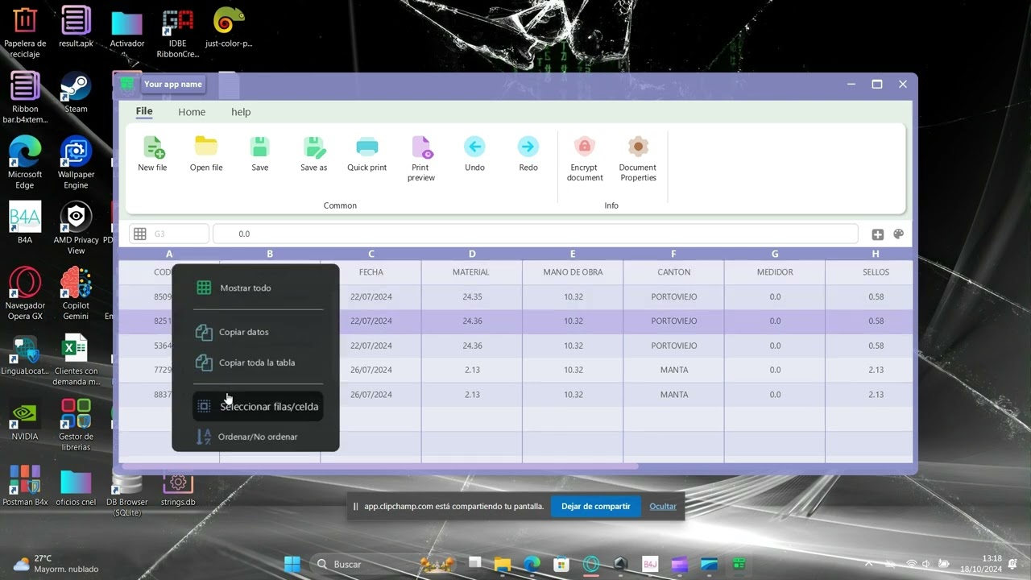Click the grid icon in cell reference box
1031x580 pixels.
pos(140,234)
